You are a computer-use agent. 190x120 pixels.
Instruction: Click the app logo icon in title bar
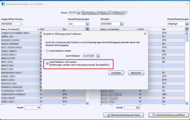3,4
